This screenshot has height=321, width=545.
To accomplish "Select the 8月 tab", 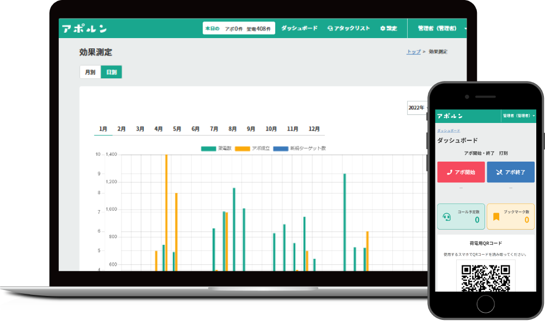I will (x=233, y=129).
